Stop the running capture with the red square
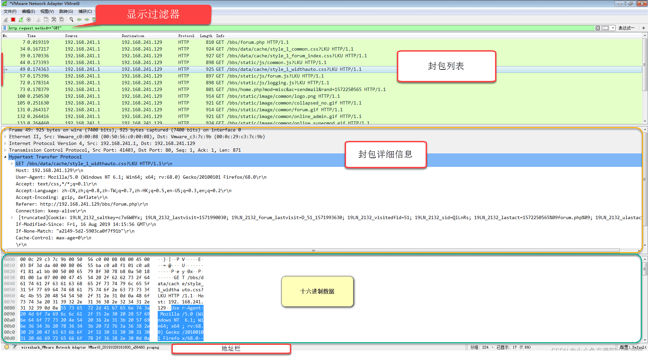 click(x=13, y=20)
